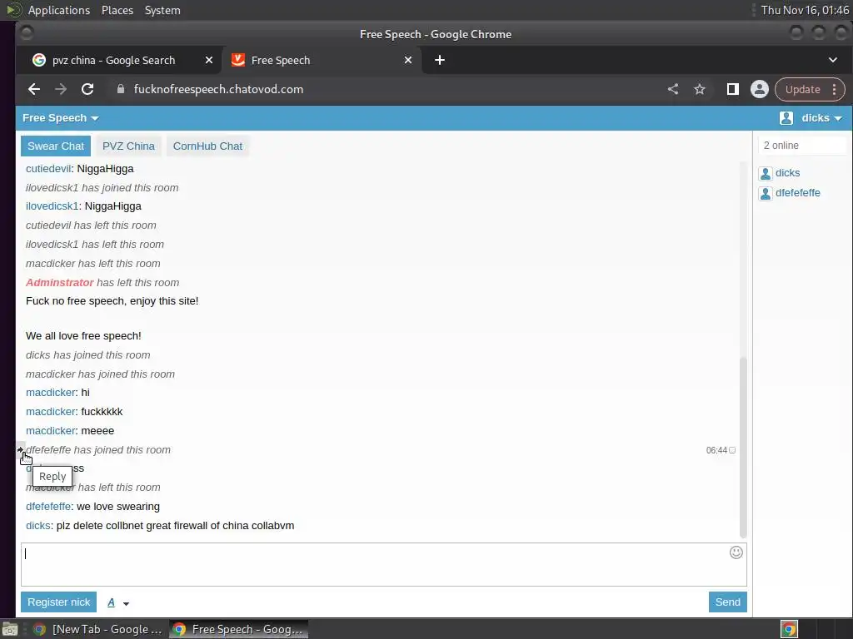Reload the Free Speech page
This screenshot has height=639, width=853.
click(87, 89)
